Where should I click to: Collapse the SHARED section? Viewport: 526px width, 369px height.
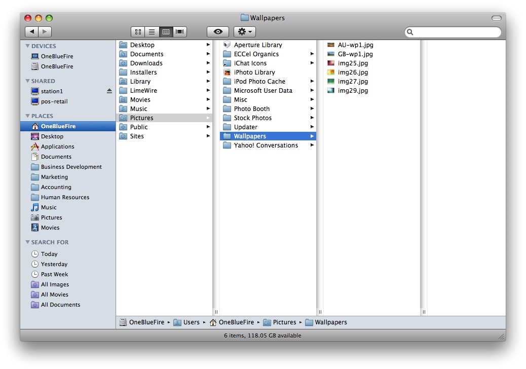[x=27, y=81]
